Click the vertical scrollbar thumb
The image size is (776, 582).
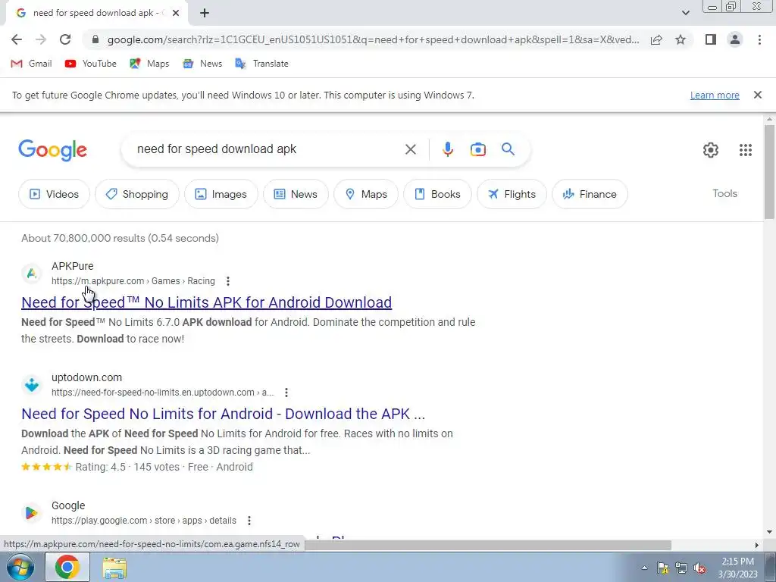click(769, 171)
